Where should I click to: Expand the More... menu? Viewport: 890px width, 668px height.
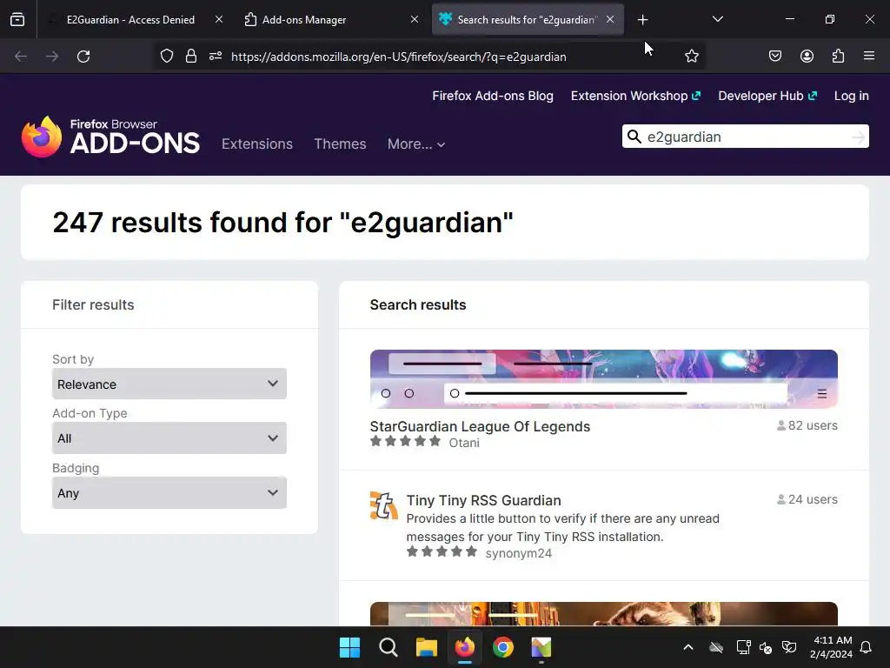pos(416,144)
